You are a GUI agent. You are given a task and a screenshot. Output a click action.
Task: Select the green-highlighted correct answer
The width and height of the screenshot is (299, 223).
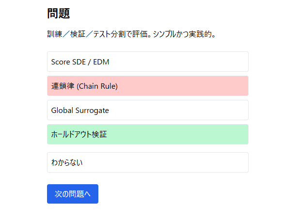[147, 134]
